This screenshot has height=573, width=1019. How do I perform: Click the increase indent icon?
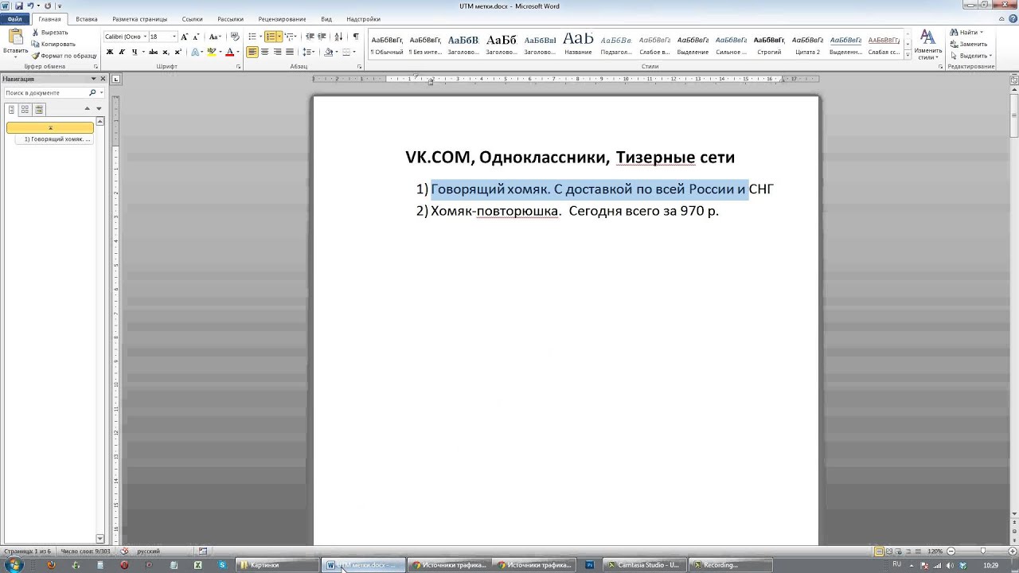point(322,37)
